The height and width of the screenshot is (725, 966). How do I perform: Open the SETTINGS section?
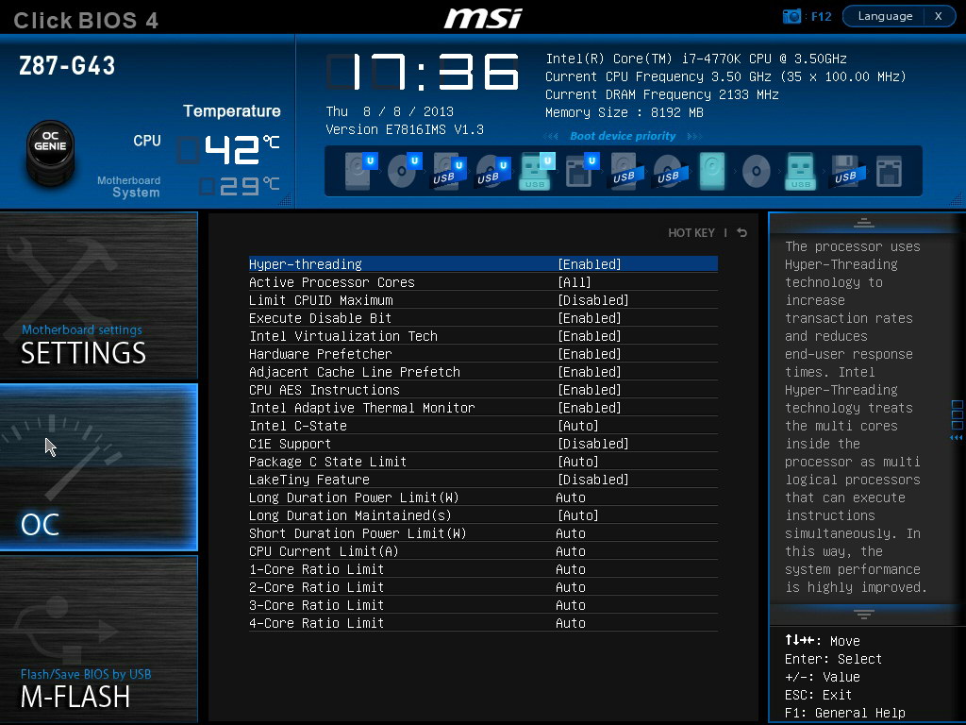point(98,295)
